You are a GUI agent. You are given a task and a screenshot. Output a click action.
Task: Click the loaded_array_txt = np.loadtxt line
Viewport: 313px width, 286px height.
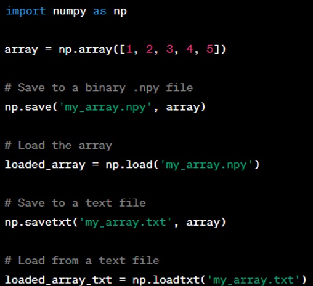(x=155, y=280)
